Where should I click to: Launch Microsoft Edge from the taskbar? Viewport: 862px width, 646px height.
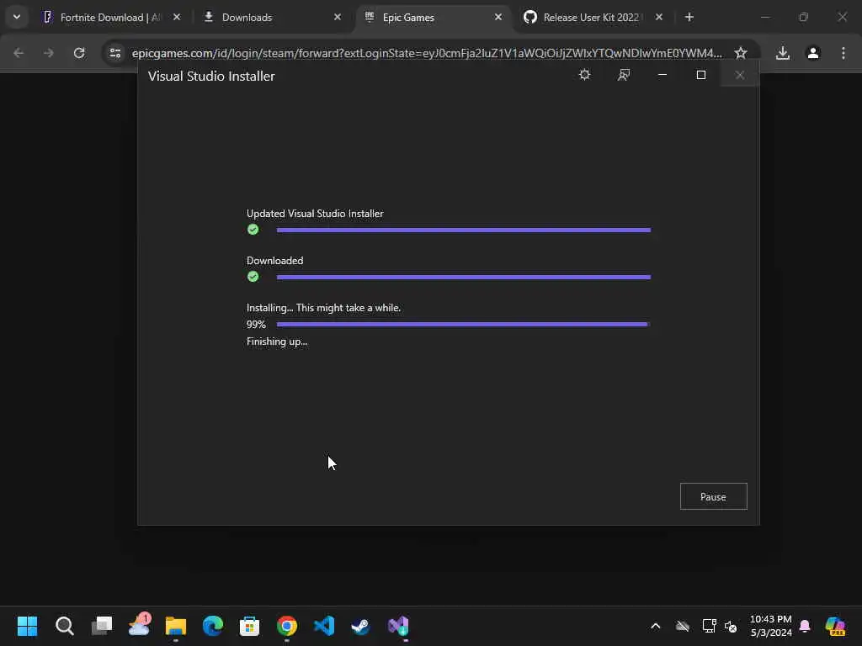(213, 626)
